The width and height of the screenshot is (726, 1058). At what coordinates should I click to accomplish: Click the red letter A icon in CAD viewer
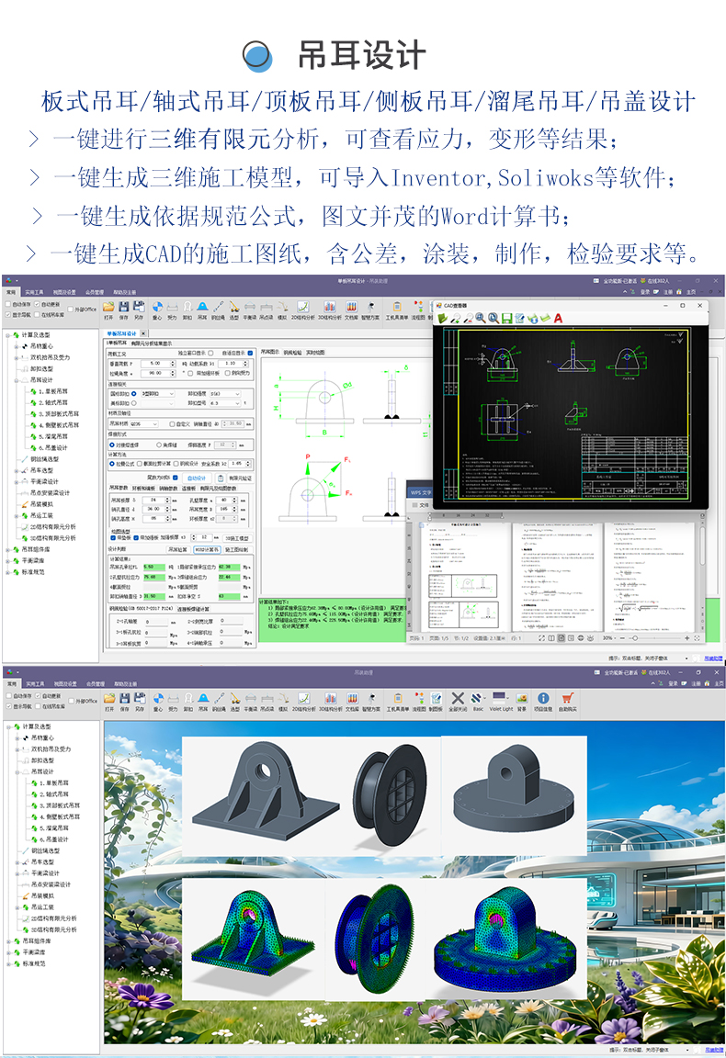click(x=557, y=318)
